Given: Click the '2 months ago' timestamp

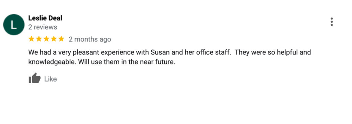Looking at the screenshot, I should [x=90, y=39].
